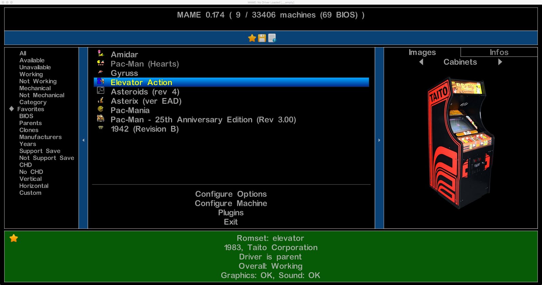Select the Not Support Save filter
Image resolution: width=542 pixels, height=285 pixels.
(47, 158)
